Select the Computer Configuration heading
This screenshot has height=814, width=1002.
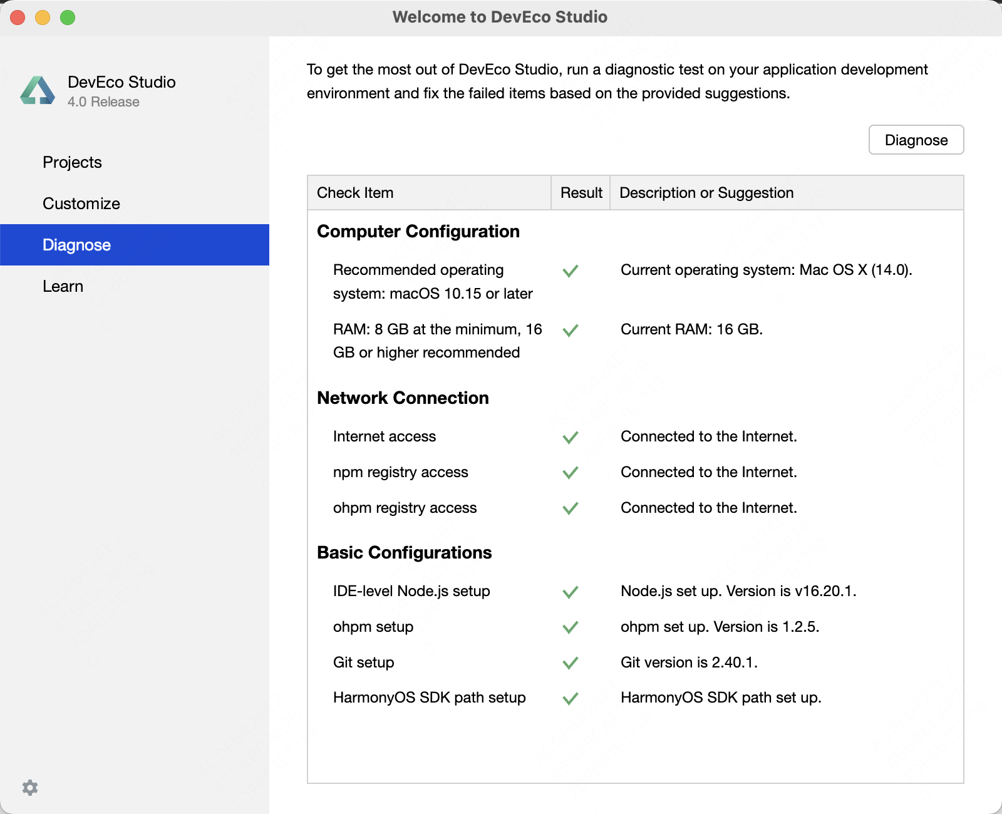pyautogui.click(x=418, y=232)
